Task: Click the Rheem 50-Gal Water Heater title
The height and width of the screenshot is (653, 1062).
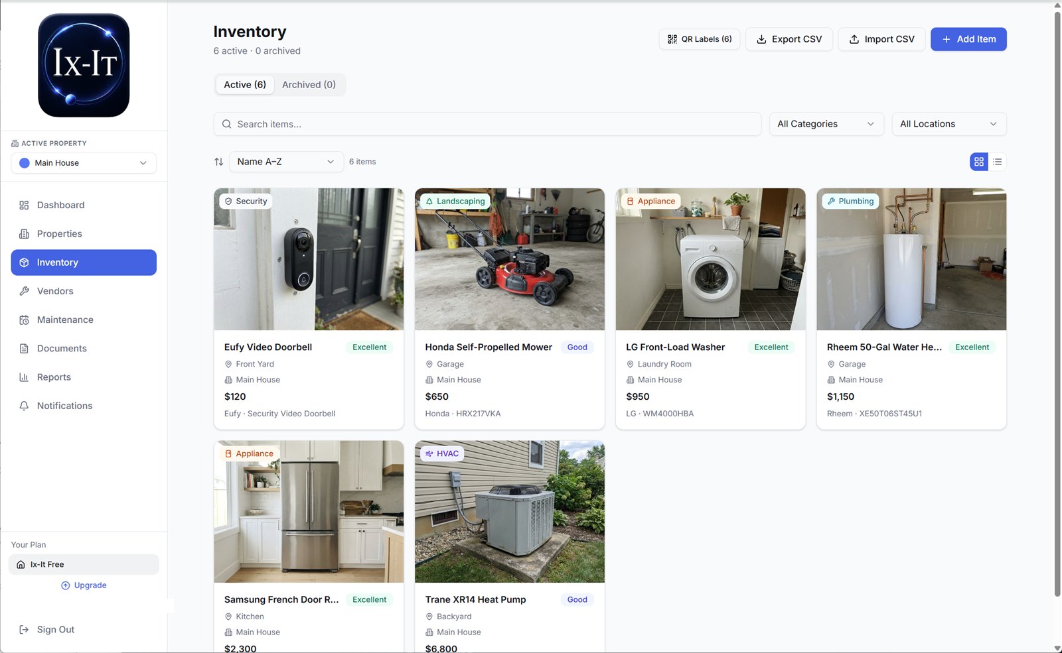Action: tap(884, 347)
